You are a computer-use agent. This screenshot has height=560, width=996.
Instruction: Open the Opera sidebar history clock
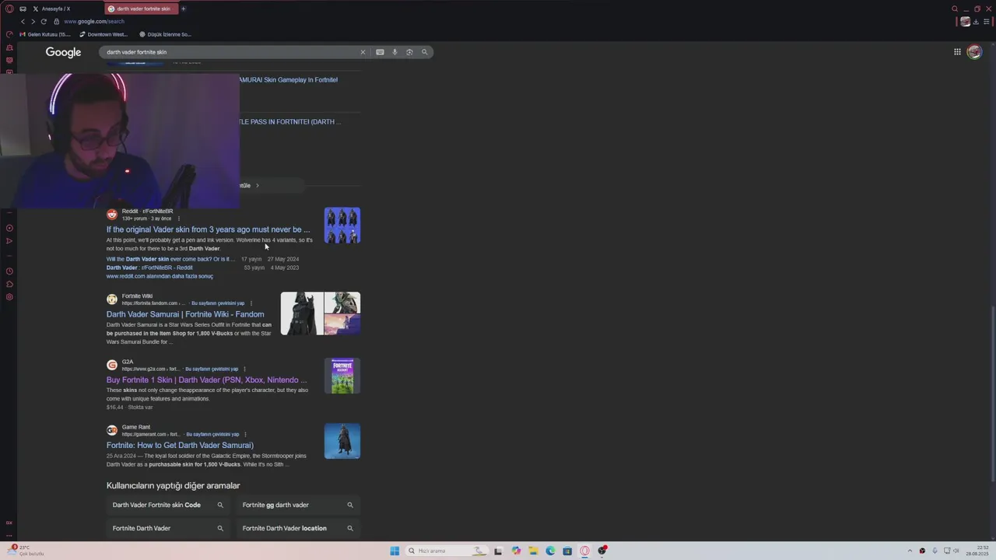pos(9,271)
